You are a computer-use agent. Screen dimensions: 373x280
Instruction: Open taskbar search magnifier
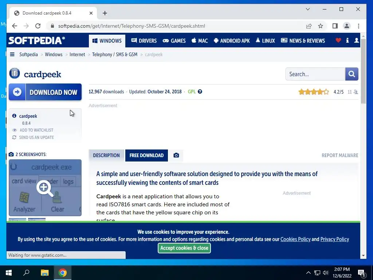click(x=26, y=273)
